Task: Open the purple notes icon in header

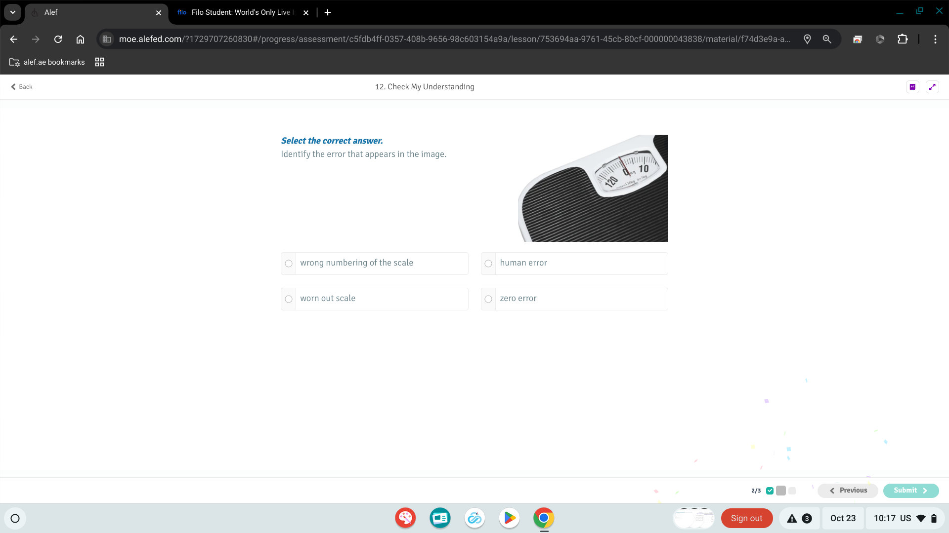Action: 912,87
